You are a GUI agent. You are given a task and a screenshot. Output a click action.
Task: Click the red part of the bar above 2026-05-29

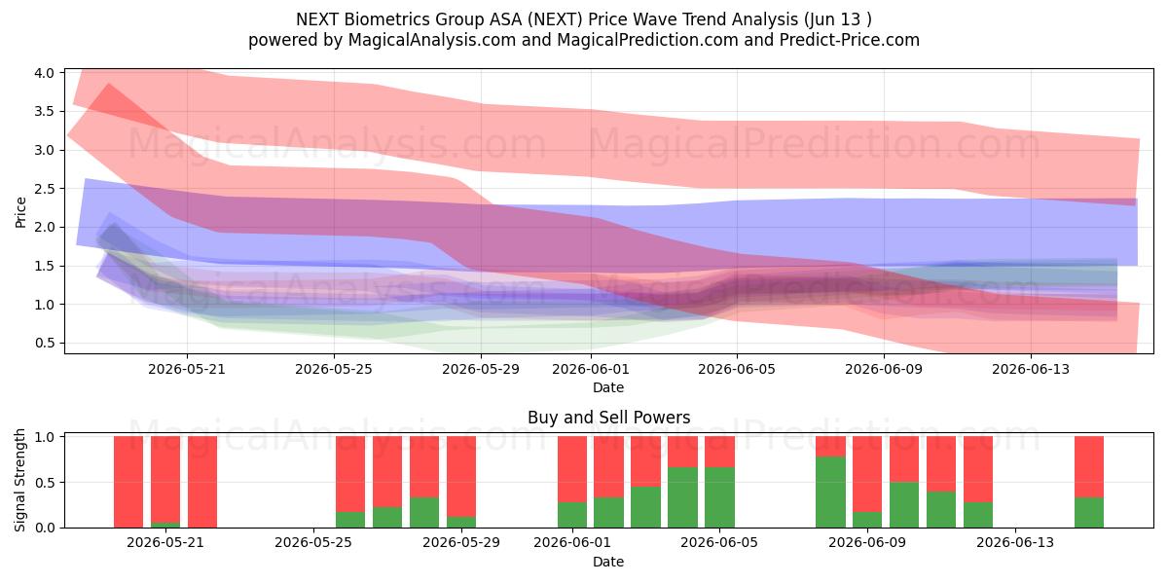461,476
